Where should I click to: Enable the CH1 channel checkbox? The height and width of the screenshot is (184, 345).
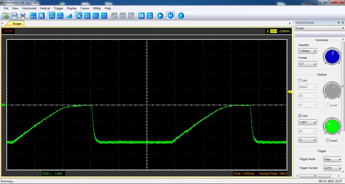tap(300, 81)
